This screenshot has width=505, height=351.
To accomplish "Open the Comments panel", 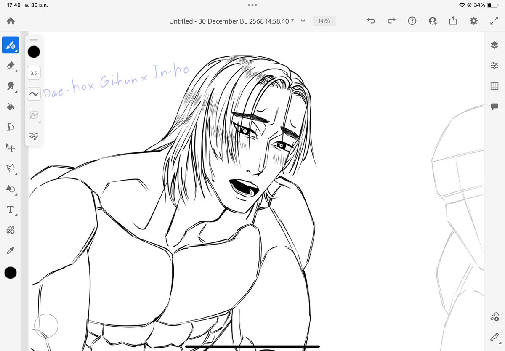I will (x=494, y=107).
